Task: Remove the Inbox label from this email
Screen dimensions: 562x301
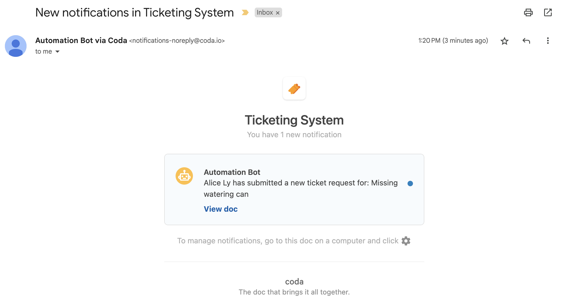Action: coord(277,13)
